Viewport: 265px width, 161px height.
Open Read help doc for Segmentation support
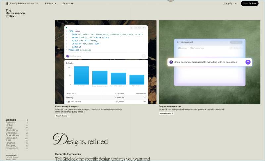pos(166,113)
